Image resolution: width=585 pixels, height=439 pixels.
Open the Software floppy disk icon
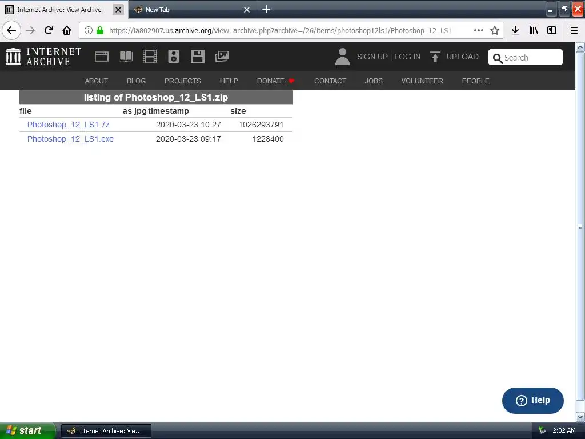197,57
